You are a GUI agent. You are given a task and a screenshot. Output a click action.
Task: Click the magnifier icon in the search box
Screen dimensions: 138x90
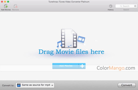[x=121, y=6]
